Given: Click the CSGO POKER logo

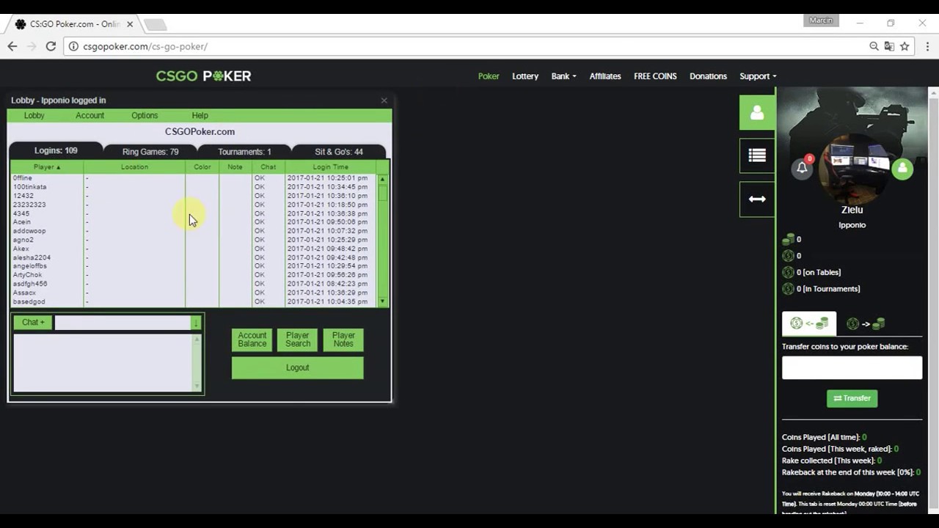Looking at the screenshot, I should pos(203,76).
